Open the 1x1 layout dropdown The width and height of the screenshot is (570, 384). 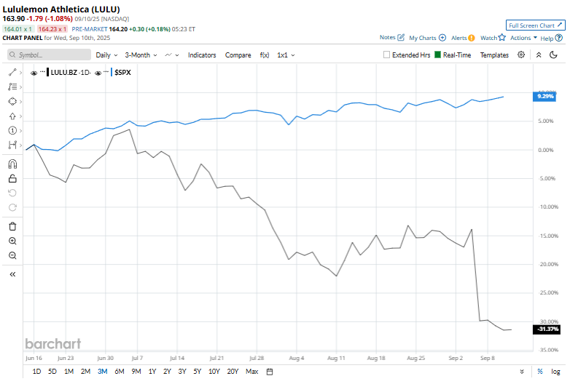pyautogui.click(x=286, y=55)
